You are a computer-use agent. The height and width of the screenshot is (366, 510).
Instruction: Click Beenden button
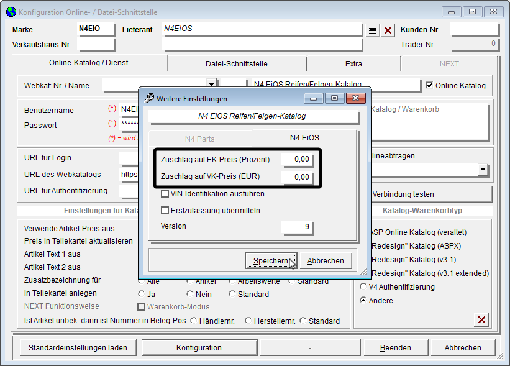[x=396, y=348]
